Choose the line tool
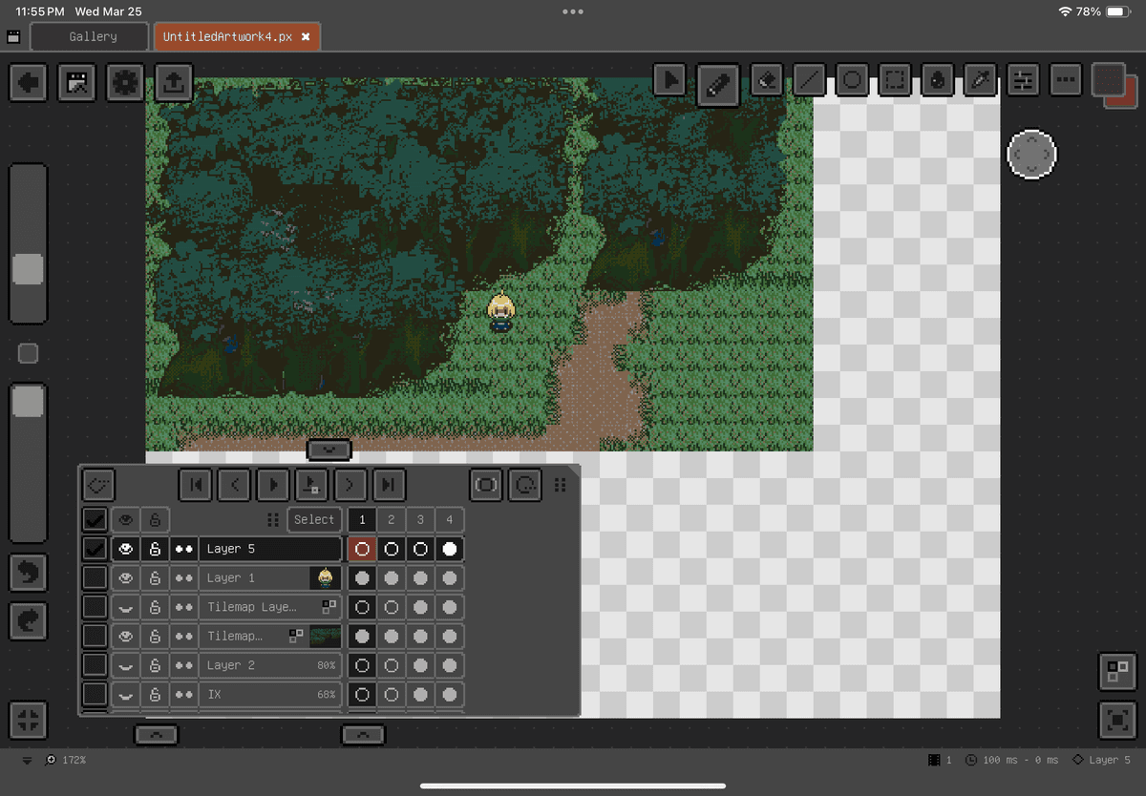The width and height of the screenshot is (1146, 796). click(x=810, y=81)
